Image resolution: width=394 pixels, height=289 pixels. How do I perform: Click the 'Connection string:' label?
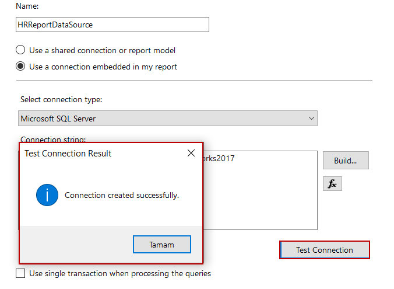click(53, 140)
